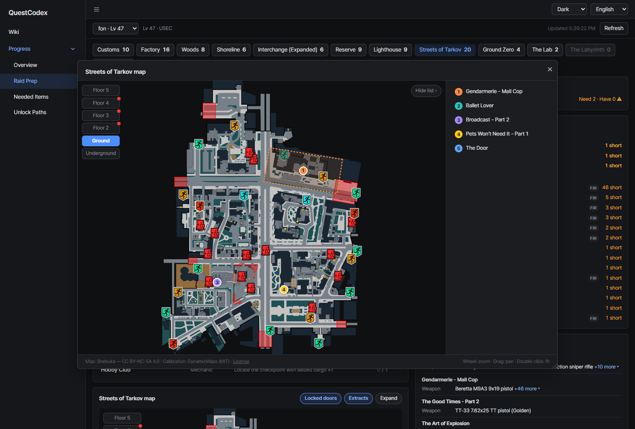Image resolution: width=635 pixels, height=429 pixels.
Task: Expand the +10 more weapons list
Action: click(x=607, y=367)
